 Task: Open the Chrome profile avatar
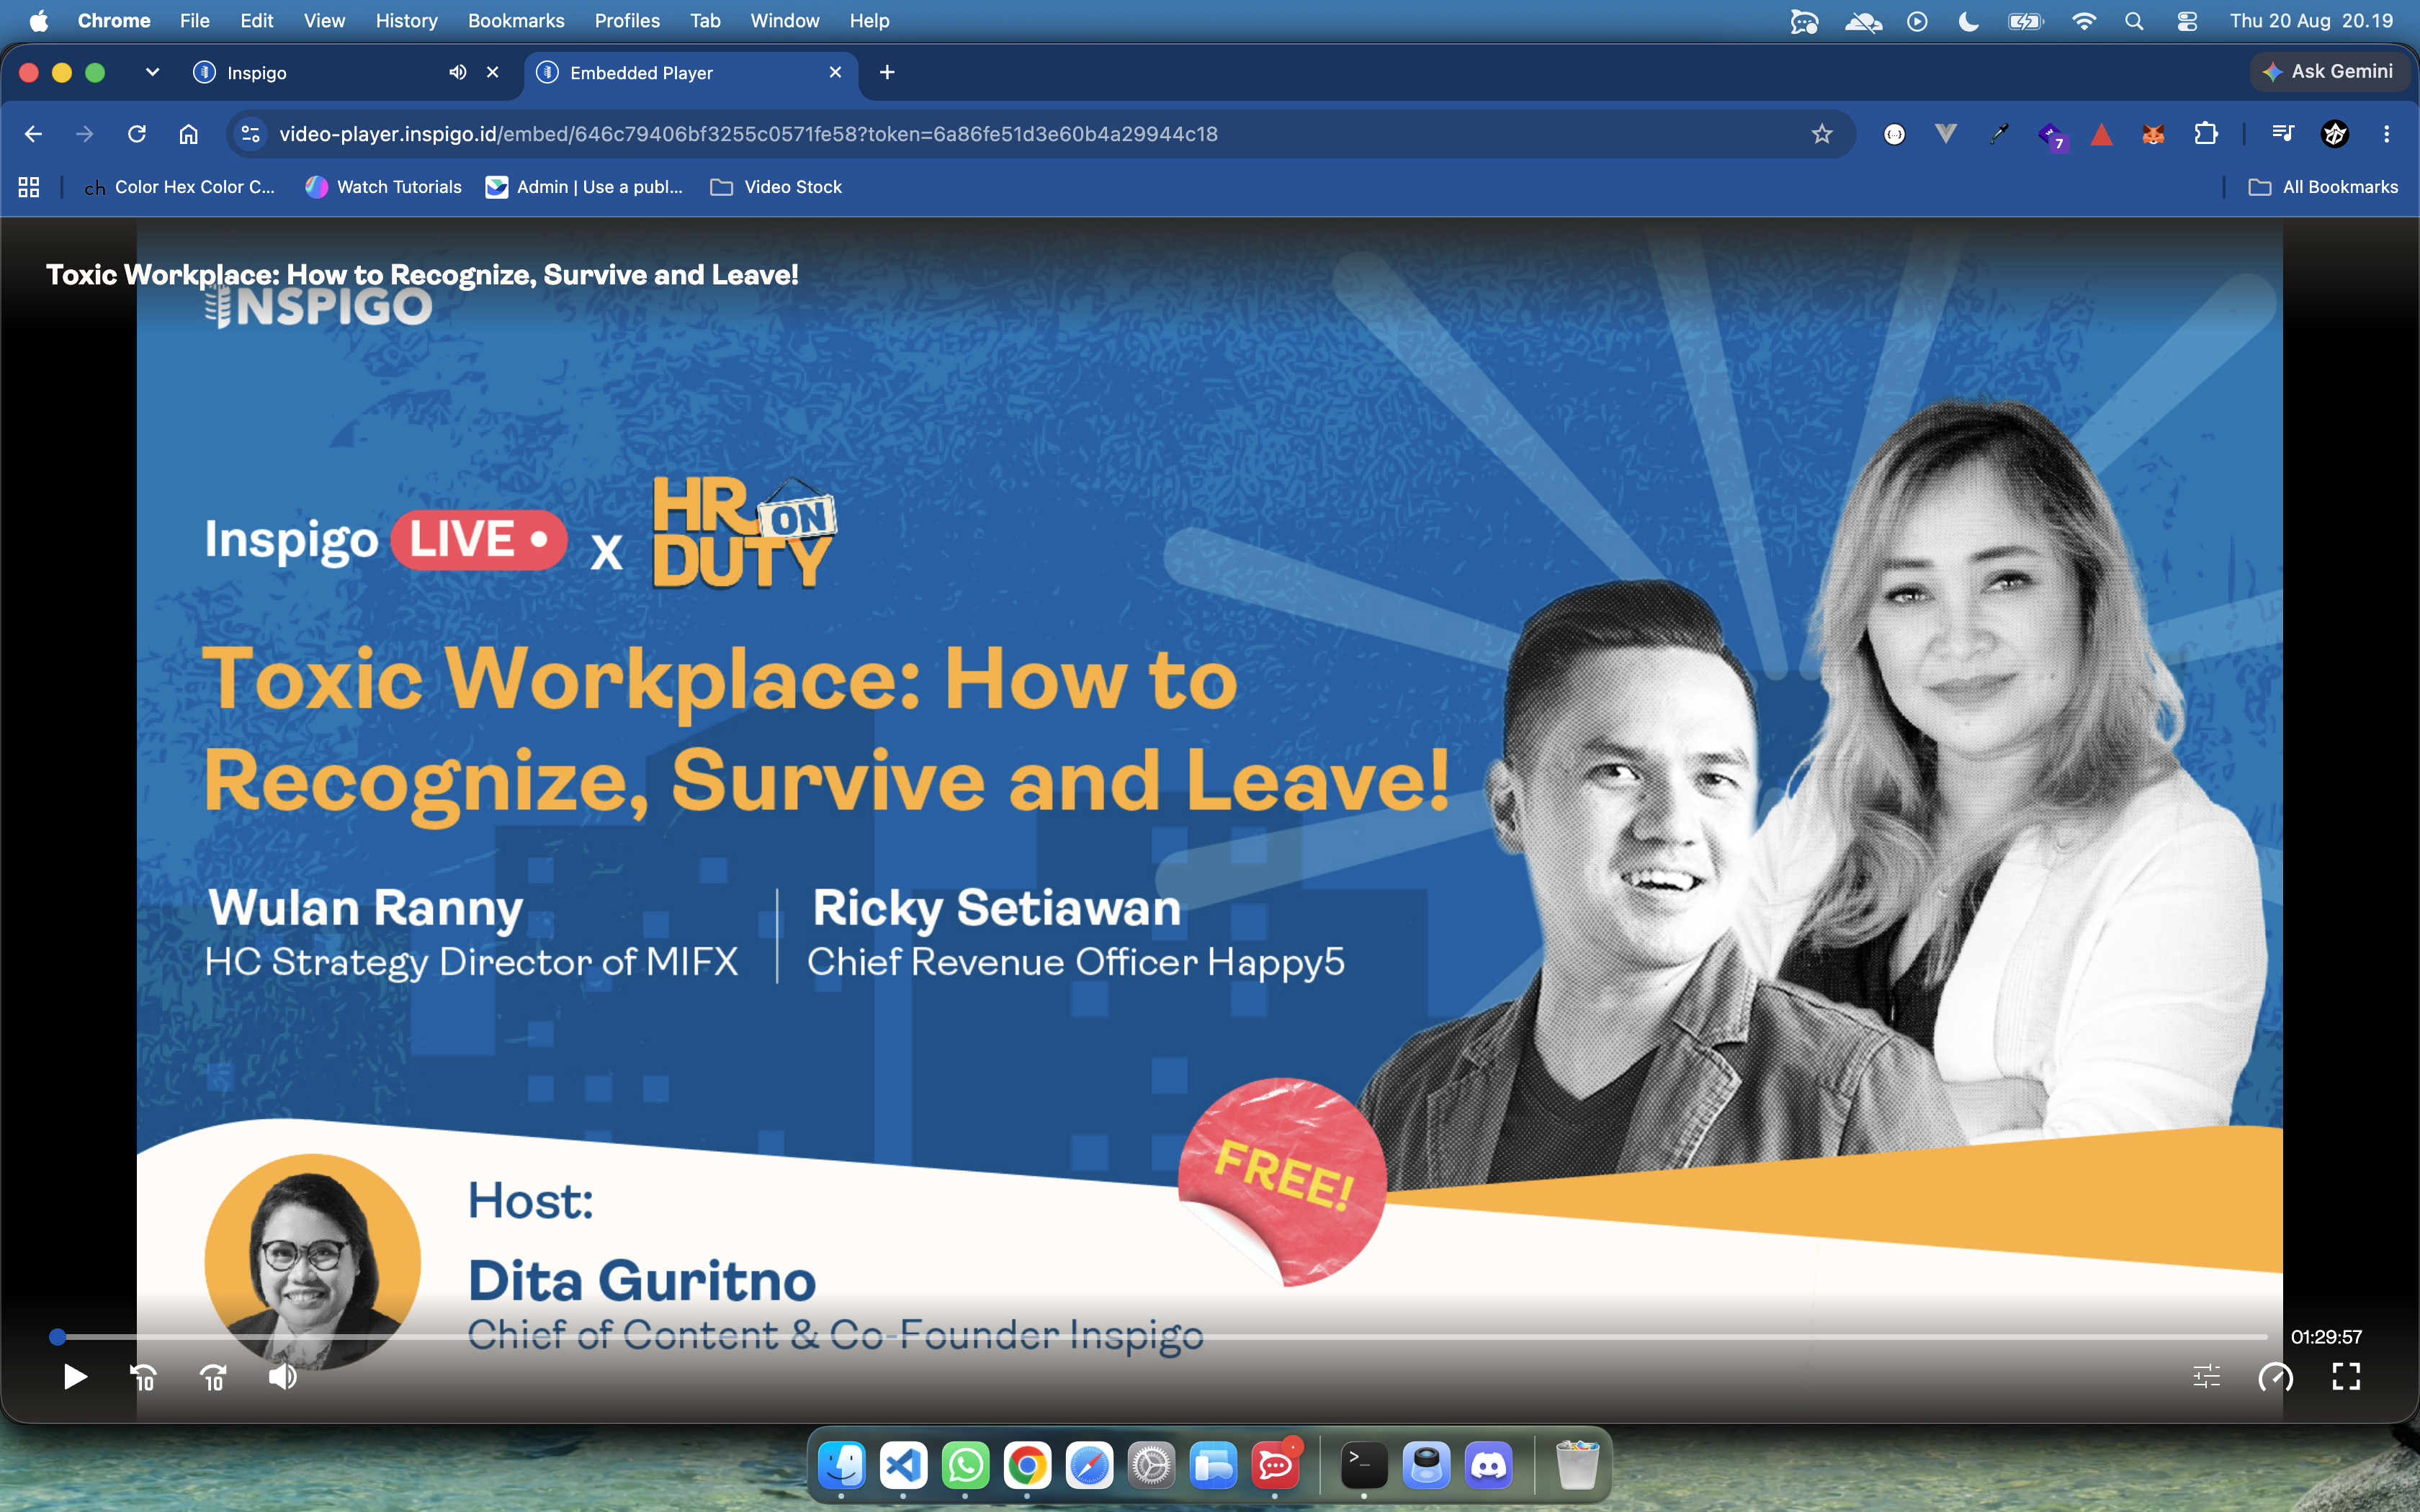coord(2335,134)
